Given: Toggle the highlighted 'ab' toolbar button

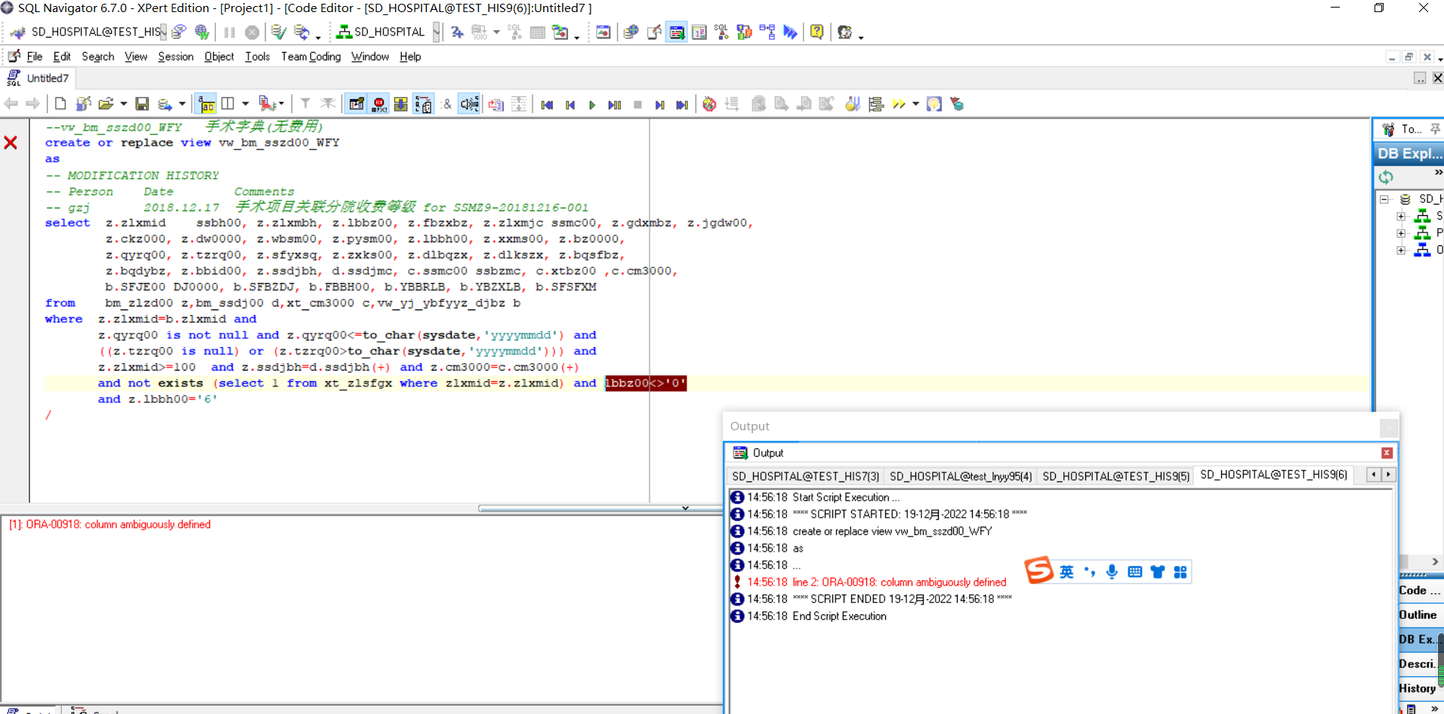Looking at the screenshot, I should (206, 104).
